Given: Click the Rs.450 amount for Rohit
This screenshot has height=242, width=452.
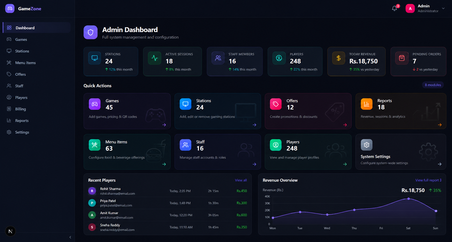Looking at the screenshot, I should (x=242, y=191).
